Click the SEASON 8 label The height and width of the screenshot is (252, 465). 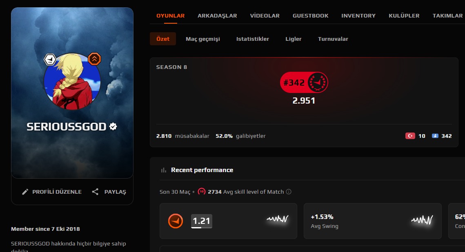tap(172, 67)
